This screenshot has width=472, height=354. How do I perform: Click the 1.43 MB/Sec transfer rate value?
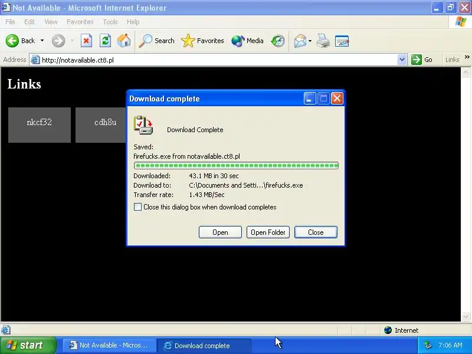point(207,195)
